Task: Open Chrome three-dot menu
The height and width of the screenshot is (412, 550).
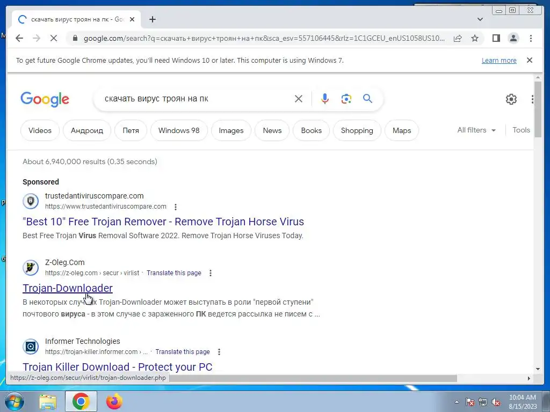Action: [x=531, y=38]
